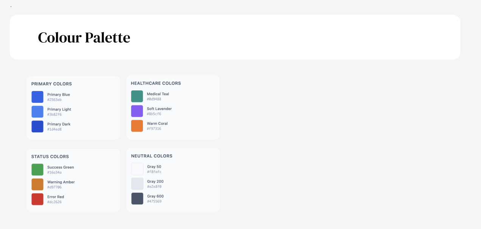Click the Status Colors heading

point(50,156)
